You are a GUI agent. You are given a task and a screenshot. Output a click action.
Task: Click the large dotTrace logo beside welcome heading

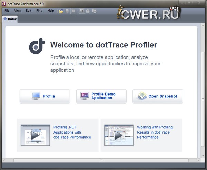[37, 46]
